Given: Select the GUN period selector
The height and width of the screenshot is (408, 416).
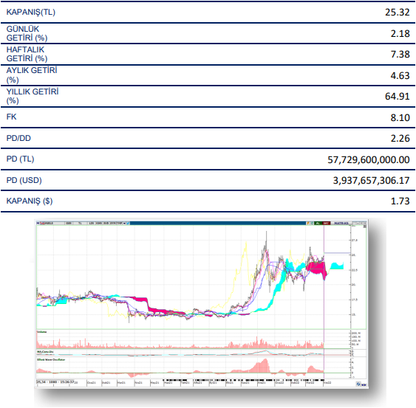Looking at the screenshot, I should click(x=69, y=223).
